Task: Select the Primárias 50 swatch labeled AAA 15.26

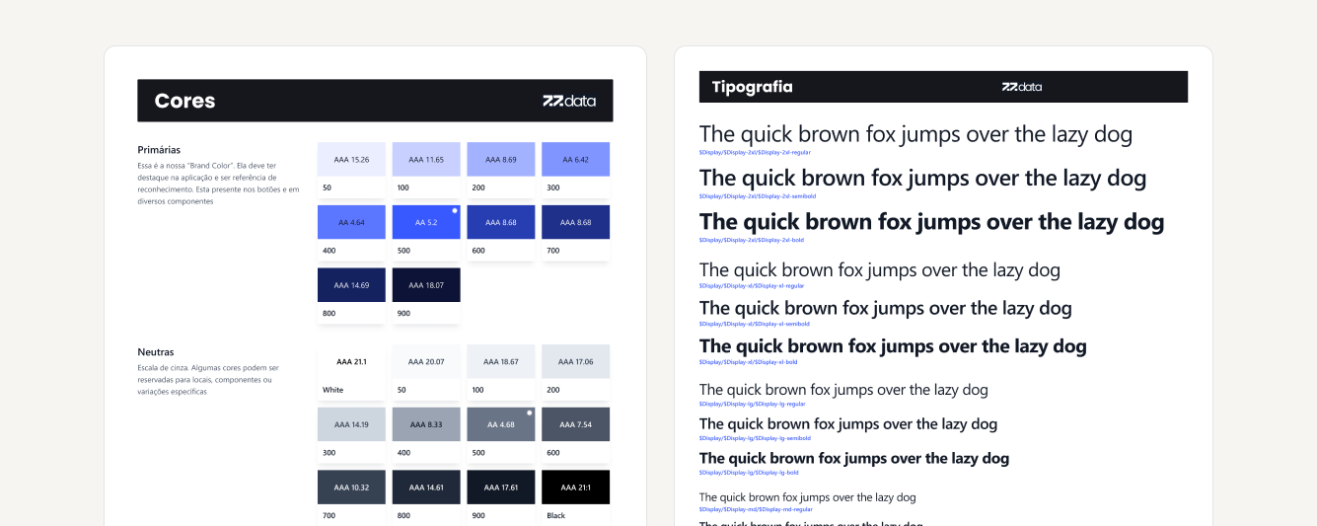Action: point(351,159)
